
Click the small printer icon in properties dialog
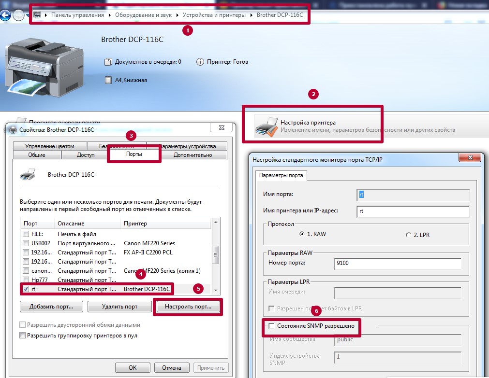click(28, 174)
